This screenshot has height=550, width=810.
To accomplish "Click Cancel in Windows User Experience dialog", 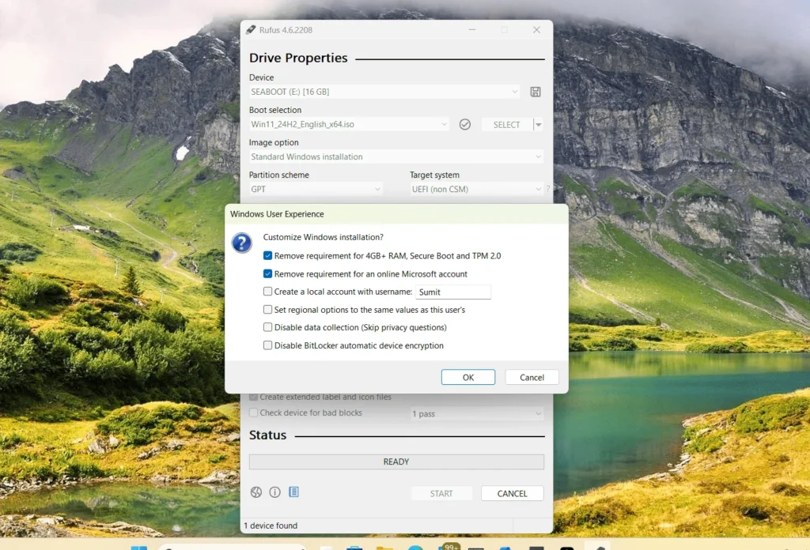I will 532,377.
